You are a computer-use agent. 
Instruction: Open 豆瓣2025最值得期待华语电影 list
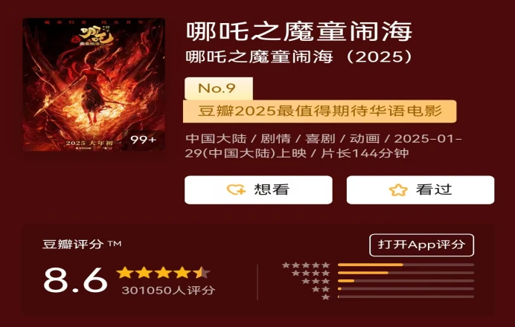pos(319,111)
